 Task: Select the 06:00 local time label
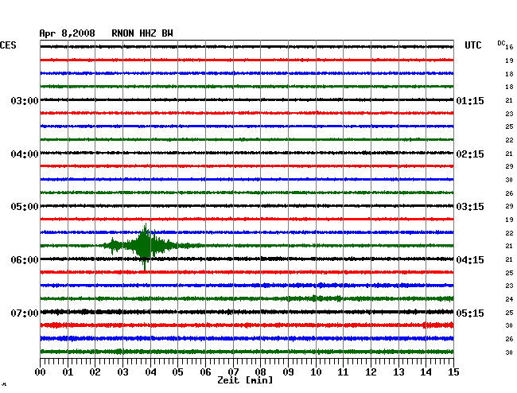click(25, 260)
